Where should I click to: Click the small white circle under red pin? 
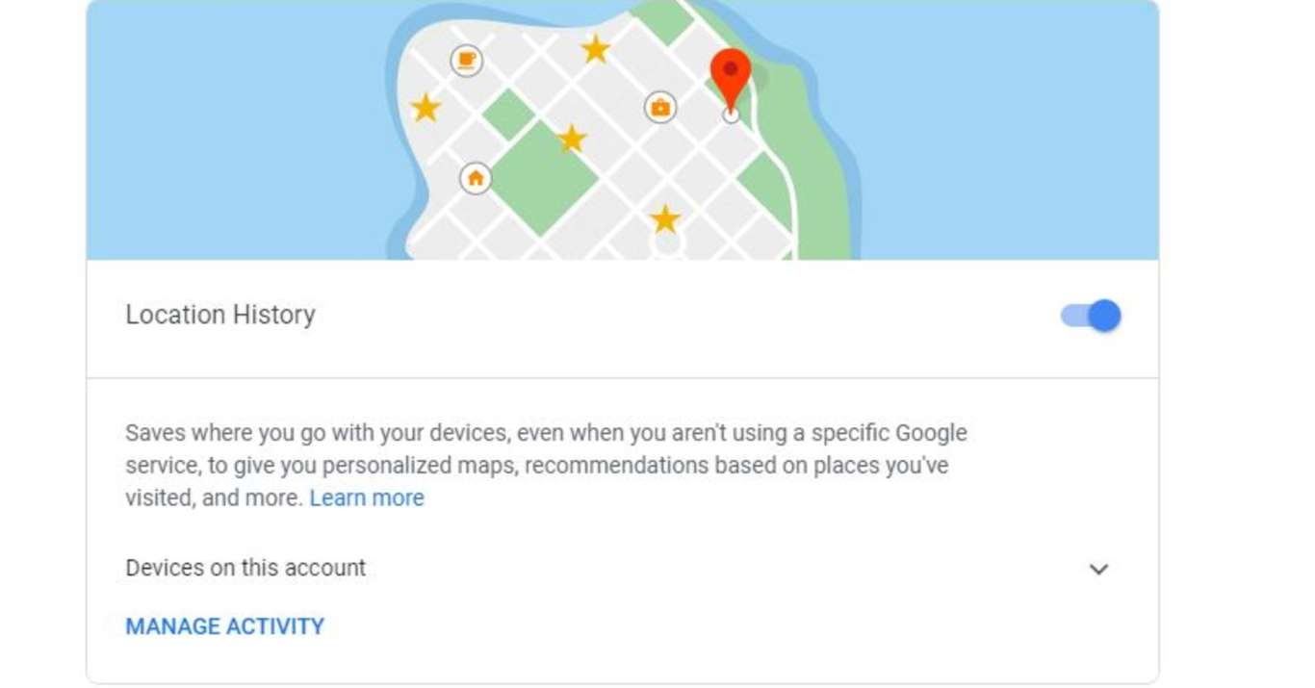[x=731, y=115]
